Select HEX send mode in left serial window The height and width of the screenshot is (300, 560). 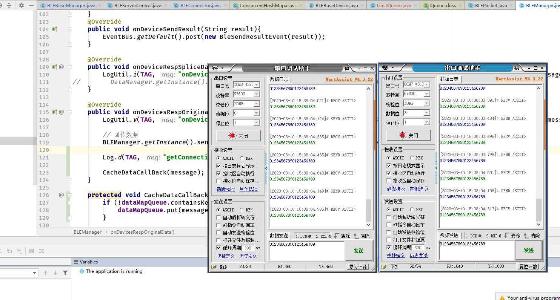tap(246, 210)
